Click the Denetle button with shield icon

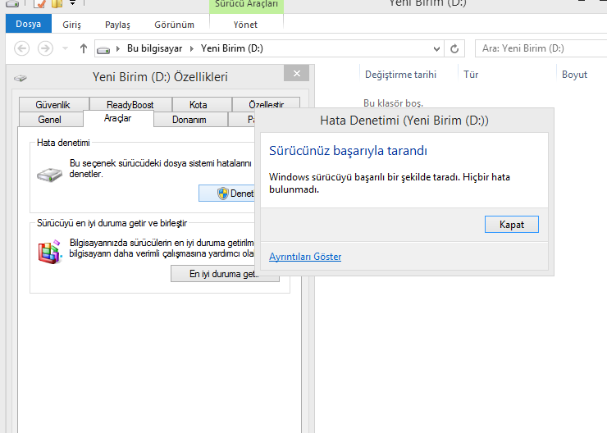point(226,193)
